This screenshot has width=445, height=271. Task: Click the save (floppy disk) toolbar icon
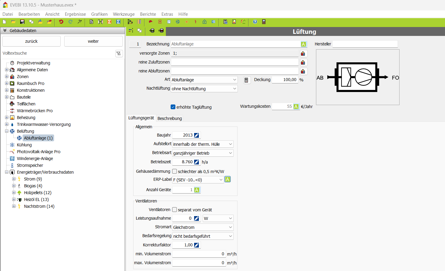[22, 22]
